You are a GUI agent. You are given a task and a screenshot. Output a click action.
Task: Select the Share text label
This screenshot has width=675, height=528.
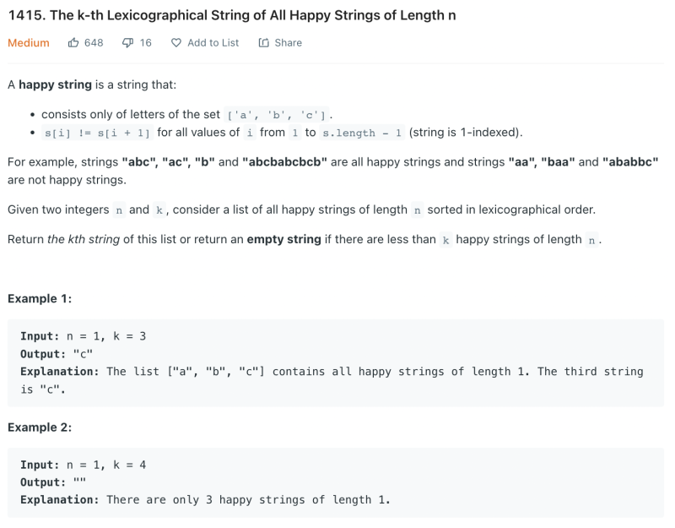point(288,42)
